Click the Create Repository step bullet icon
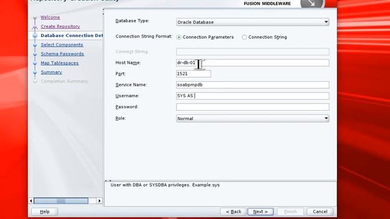The height and width of the screenshot is (219, 390). (35, 27)
